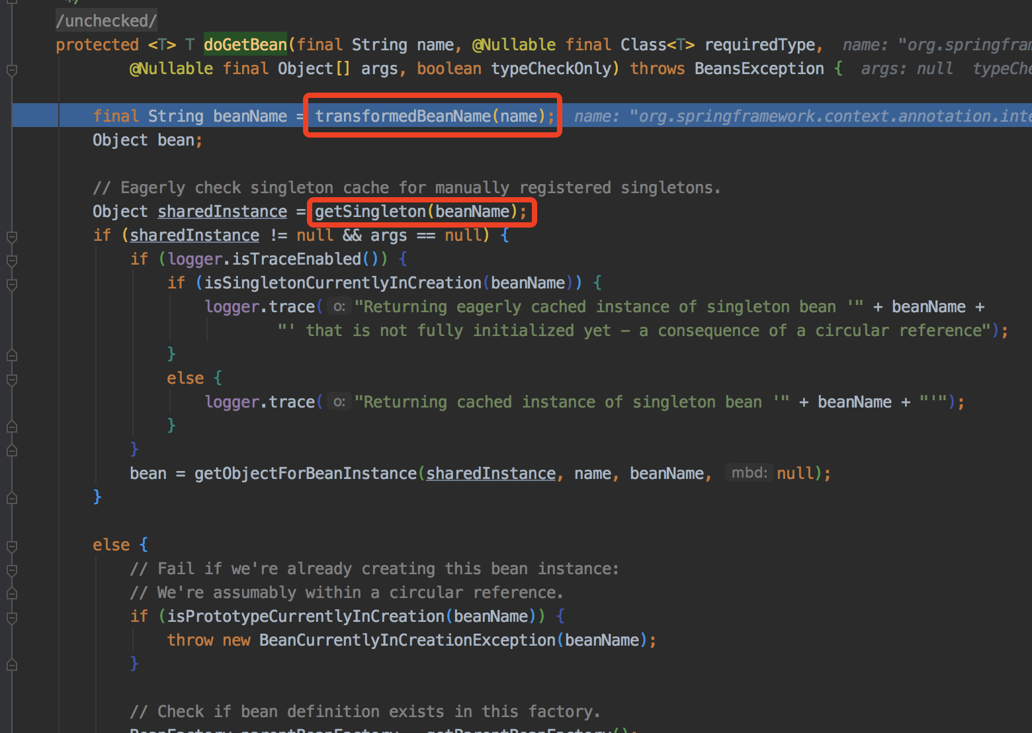Click the 'protected' keyword
This screenshot has height=733, width=1032.
coord(97,44)
